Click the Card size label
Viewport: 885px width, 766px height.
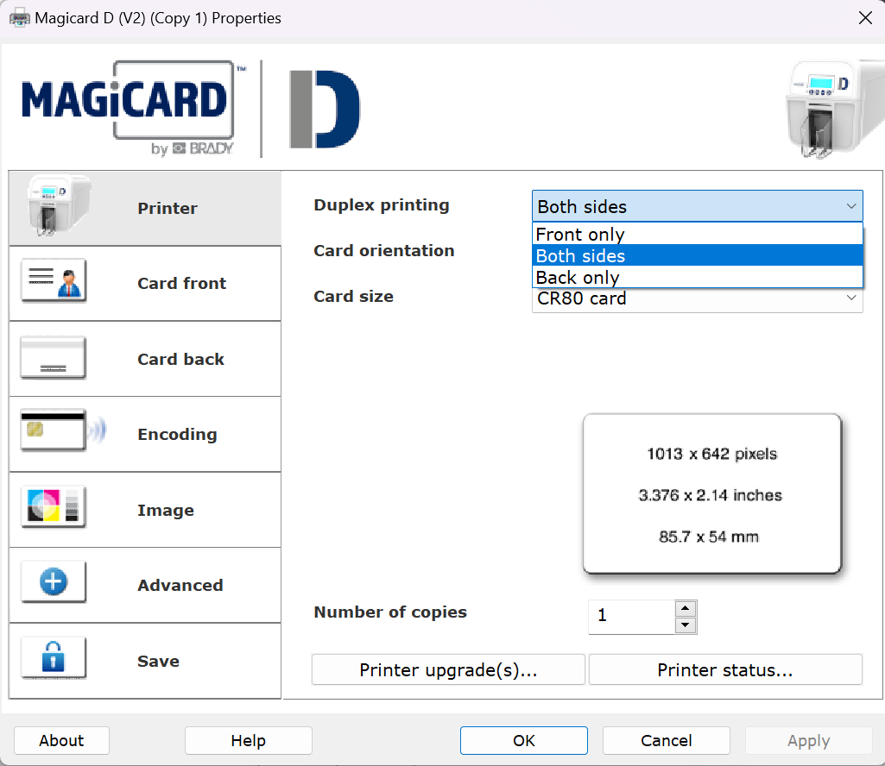click(353, 296)
